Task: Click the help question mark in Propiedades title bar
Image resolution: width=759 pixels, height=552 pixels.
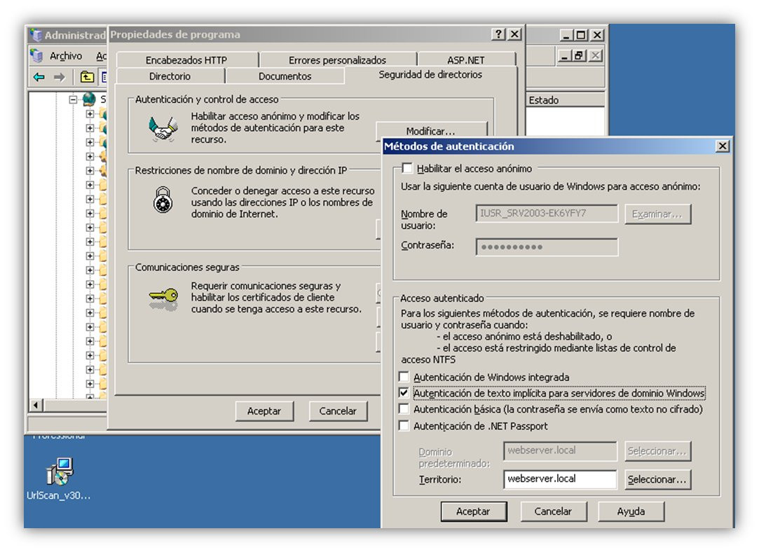Action: tap(498, 34)
